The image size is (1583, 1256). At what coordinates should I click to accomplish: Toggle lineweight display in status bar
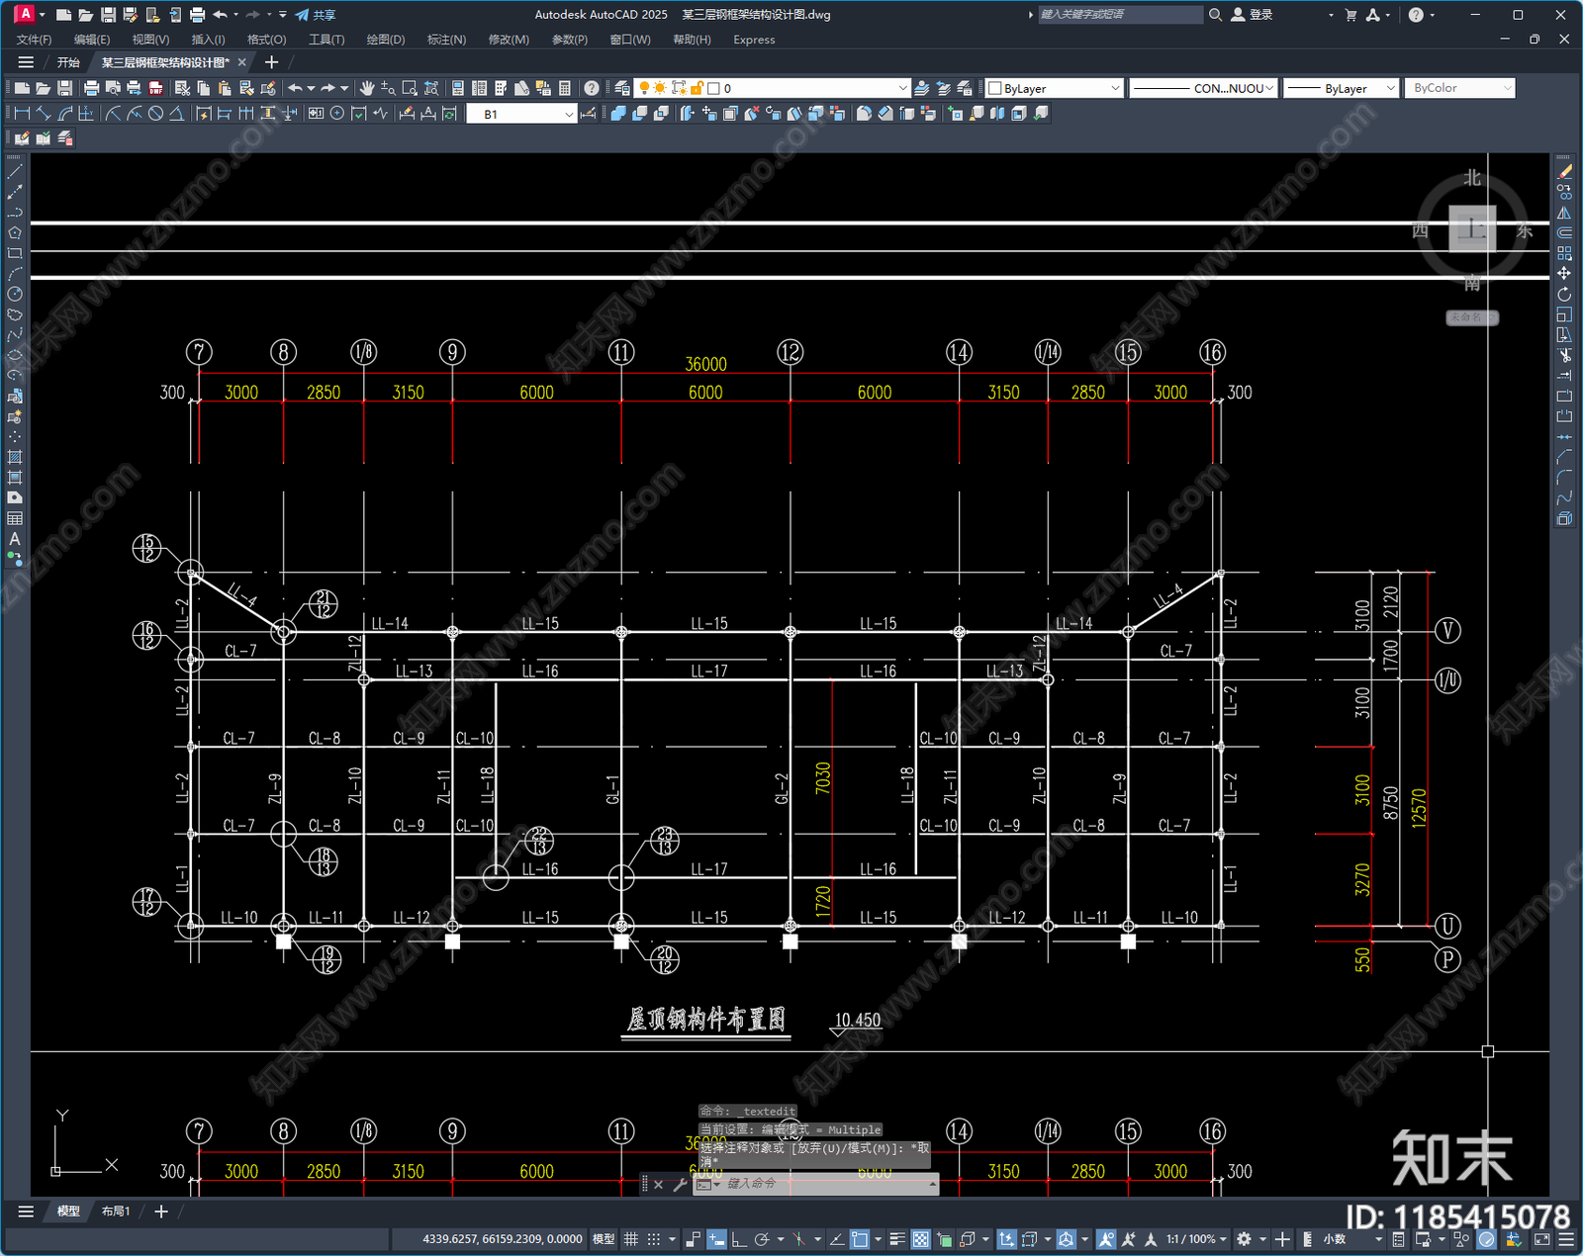[897, 1239]
